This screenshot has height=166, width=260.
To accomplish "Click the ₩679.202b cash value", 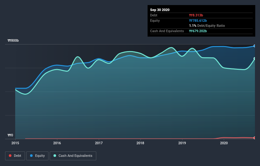I will tap(198, 31).
